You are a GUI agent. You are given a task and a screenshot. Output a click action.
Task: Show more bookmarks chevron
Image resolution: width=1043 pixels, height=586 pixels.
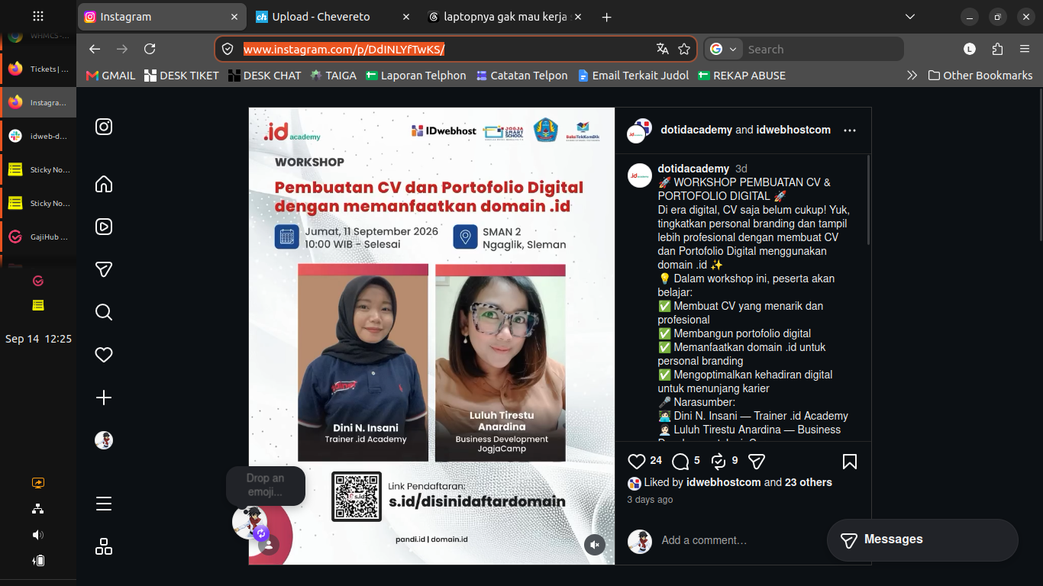[x=912, y=76]
